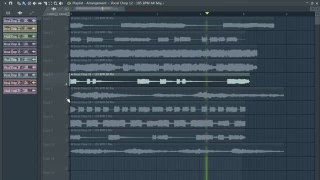The height and width of the screenshot is (180, 320).
Task: Mute Track 1 using its circle toggle
Action: [66, 28]
